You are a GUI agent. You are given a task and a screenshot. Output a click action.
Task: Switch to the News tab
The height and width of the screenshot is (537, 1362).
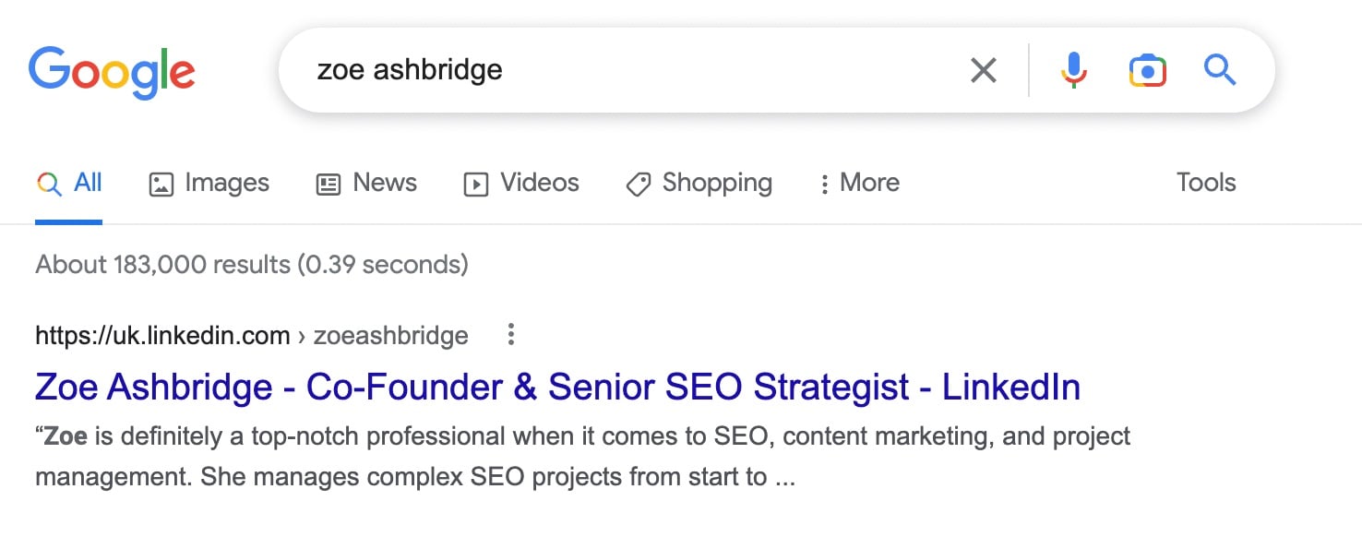(x=366, y=183)
